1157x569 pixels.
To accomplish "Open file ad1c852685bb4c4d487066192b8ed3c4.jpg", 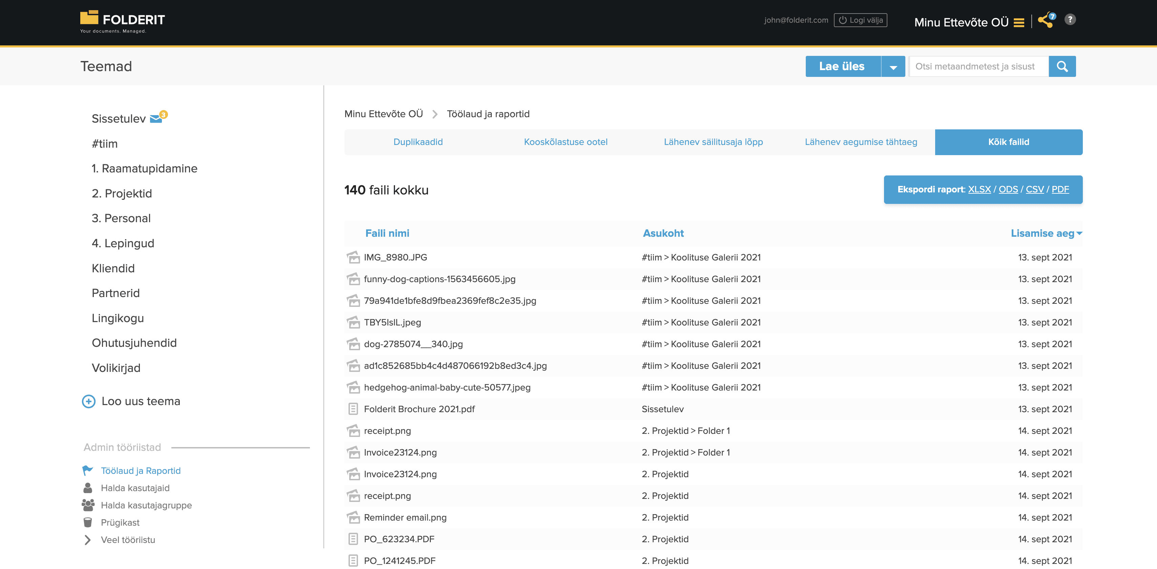I will [x=456, y=365].
